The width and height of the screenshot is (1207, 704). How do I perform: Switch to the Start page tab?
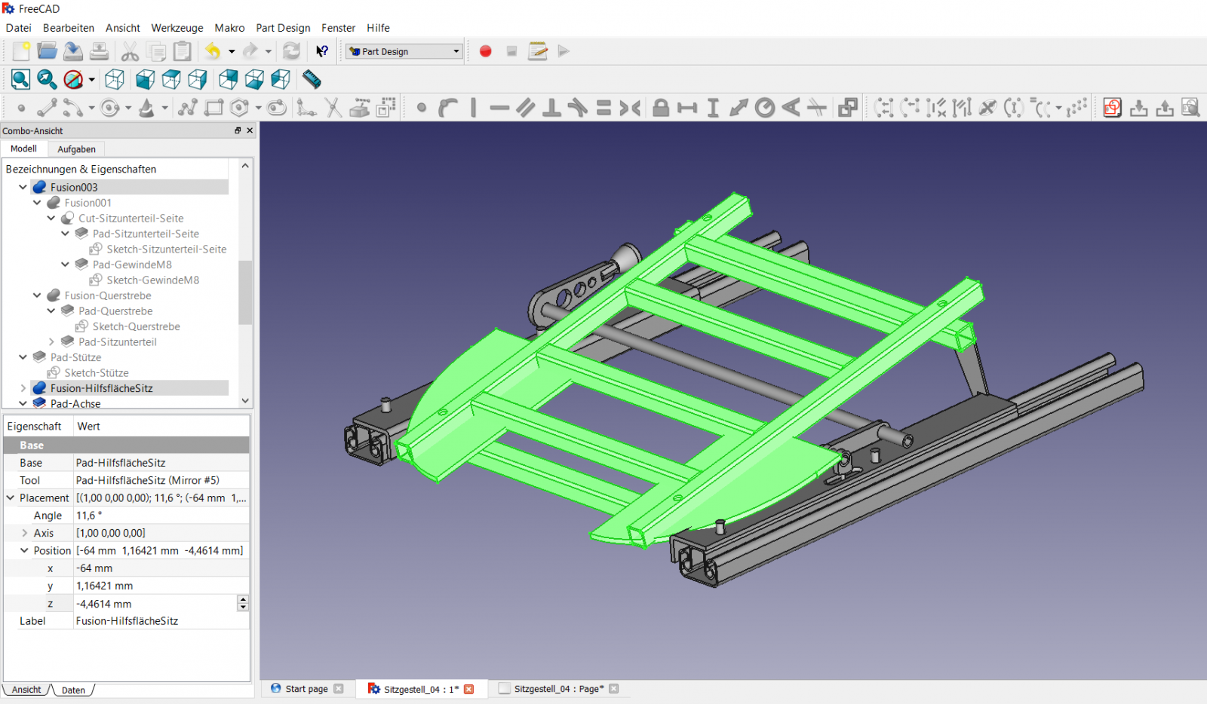(x=306, y=689)
